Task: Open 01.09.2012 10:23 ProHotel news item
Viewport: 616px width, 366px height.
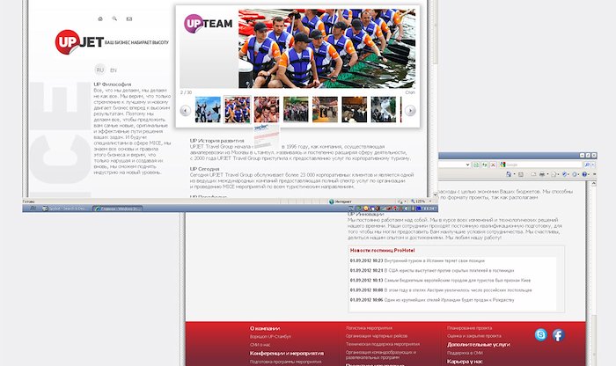Action: (417, 260)
